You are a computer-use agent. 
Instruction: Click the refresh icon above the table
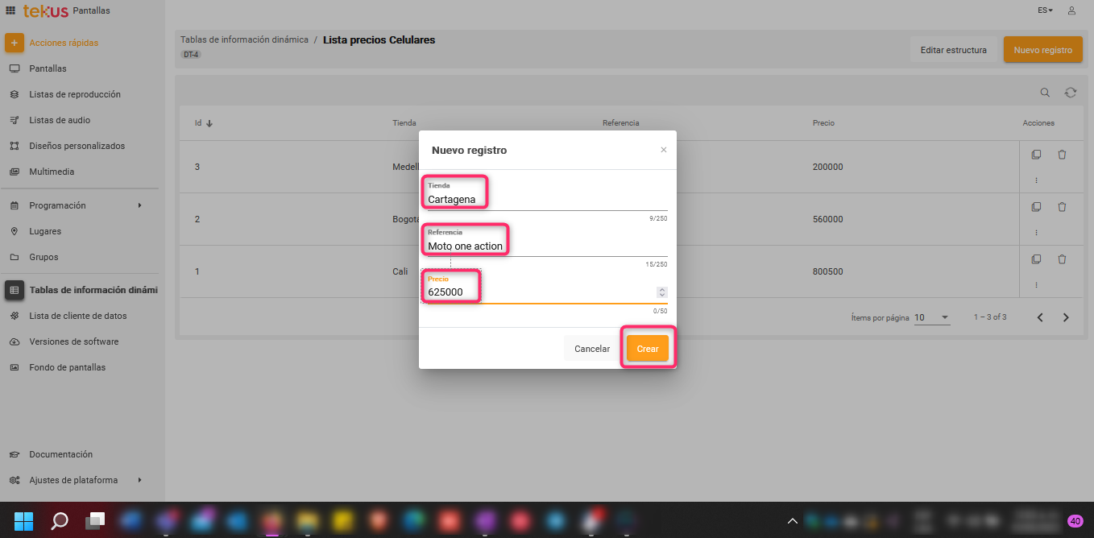[x=1071, y=93]
